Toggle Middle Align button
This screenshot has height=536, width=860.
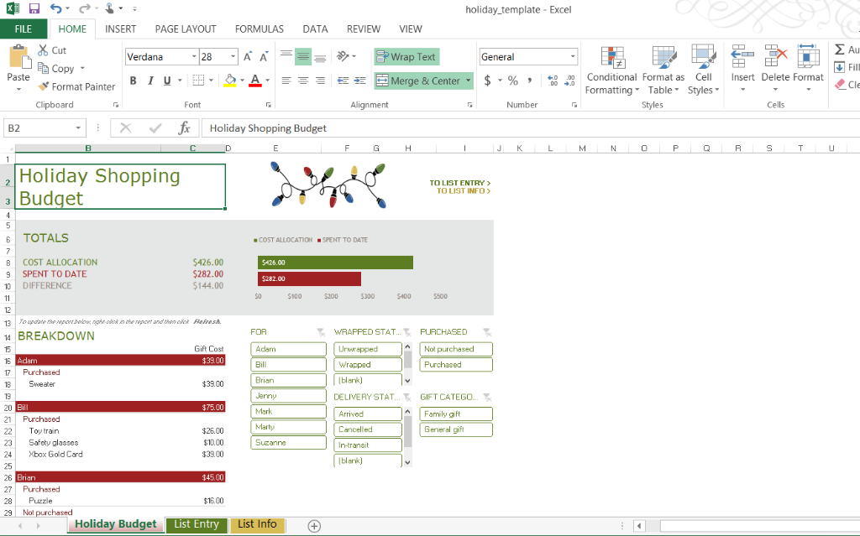click(303, 56)
